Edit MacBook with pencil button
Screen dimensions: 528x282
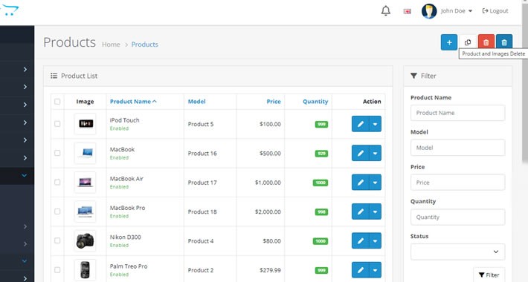click(x=361, y=154)
